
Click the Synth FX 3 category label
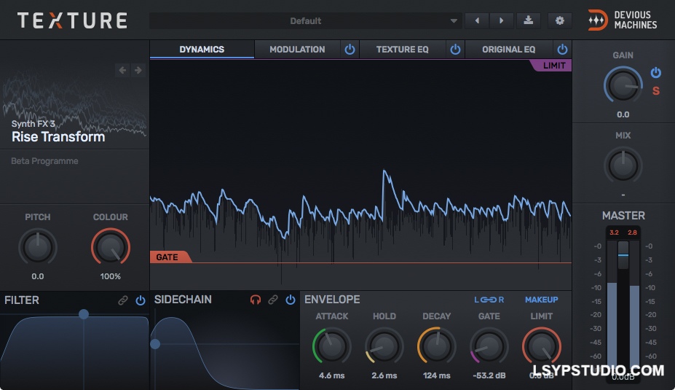pos(33,124)
